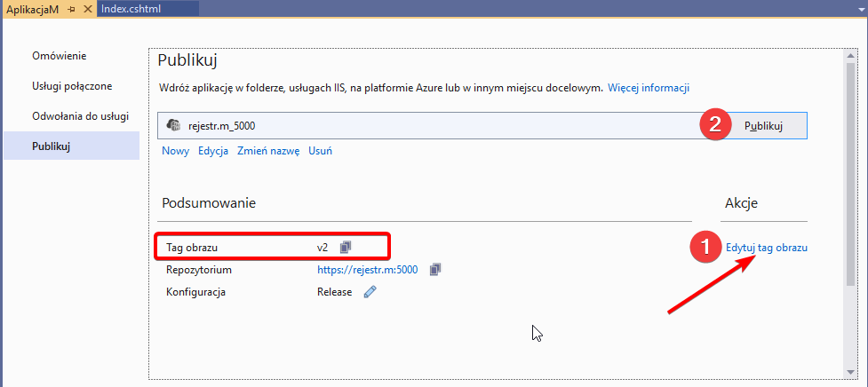This screenshot has width=868, height=387.
Task: Select Publikuj in the left sidebar
Action: coord(51,146)
